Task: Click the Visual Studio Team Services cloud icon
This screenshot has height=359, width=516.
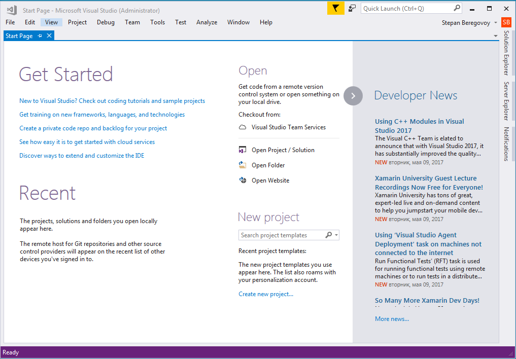Action: (243, 127)
